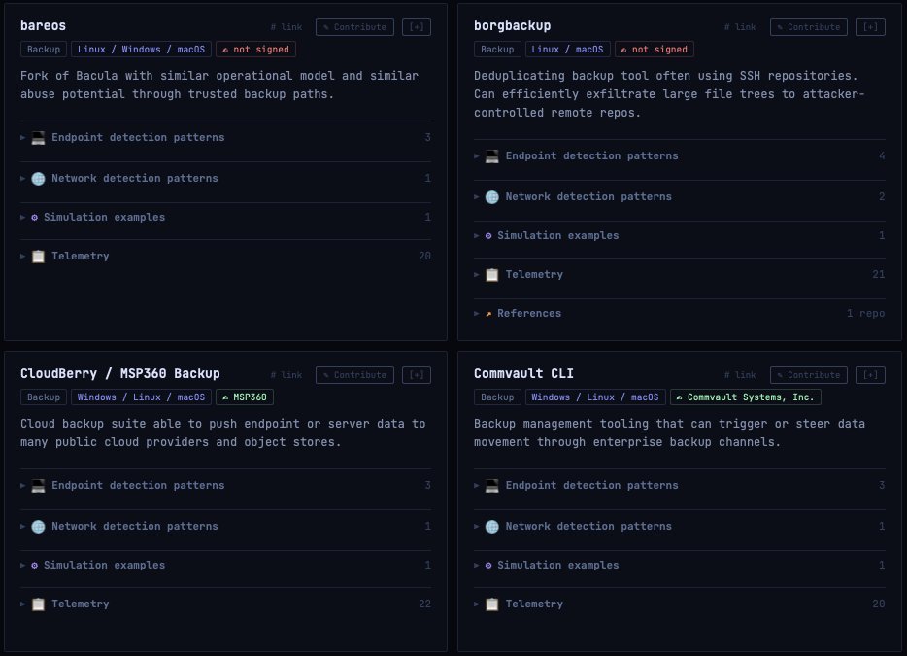Click the clipboard icon in bareos Telemetry
The height and width of the screenshot is (656, 907).
coord(38,256)
